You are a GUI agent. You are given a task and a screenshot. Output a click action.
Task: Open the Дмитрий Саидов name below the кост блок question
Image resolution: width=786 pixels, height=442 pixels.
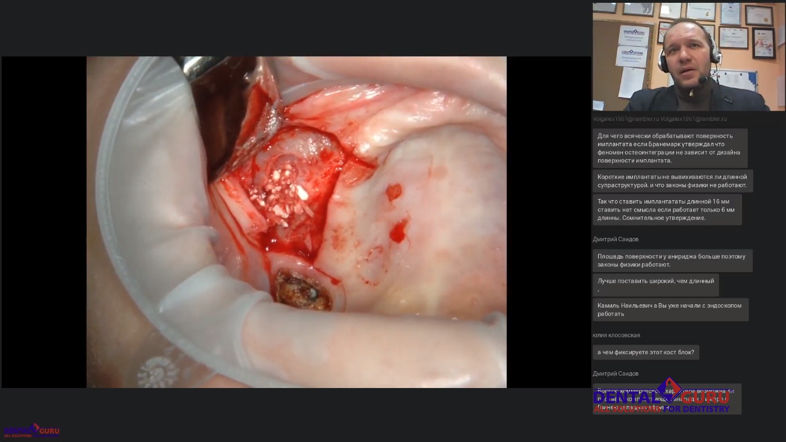pos(616,373)
